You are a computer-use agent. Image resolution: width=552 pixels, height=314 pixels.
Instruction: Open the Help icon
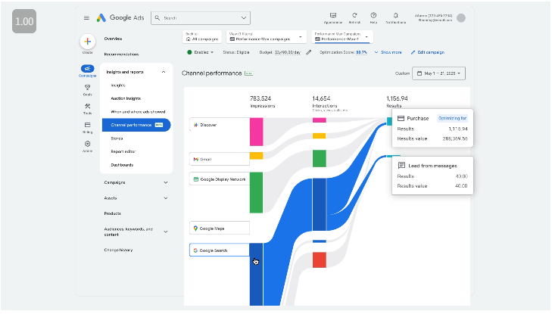pos(373,16)
